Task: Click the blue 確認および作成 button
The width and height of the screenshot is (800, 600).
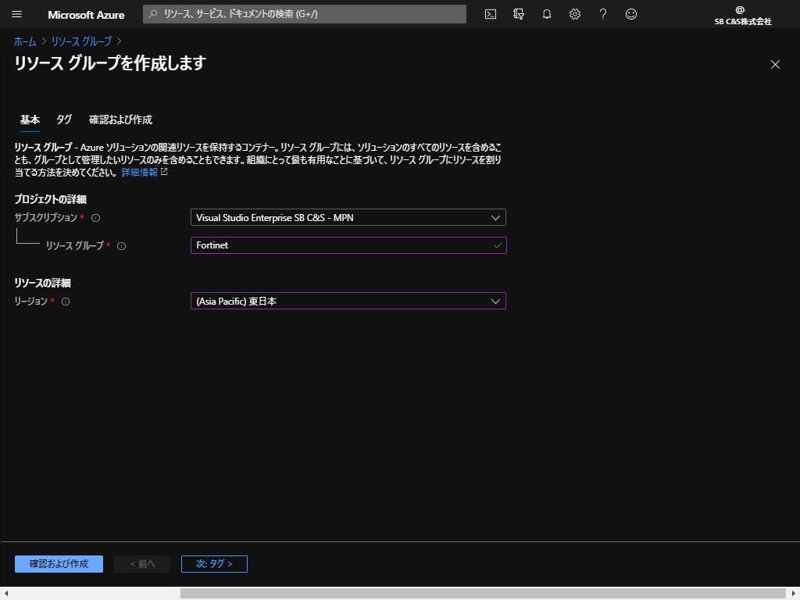Action: coord(59,564)
